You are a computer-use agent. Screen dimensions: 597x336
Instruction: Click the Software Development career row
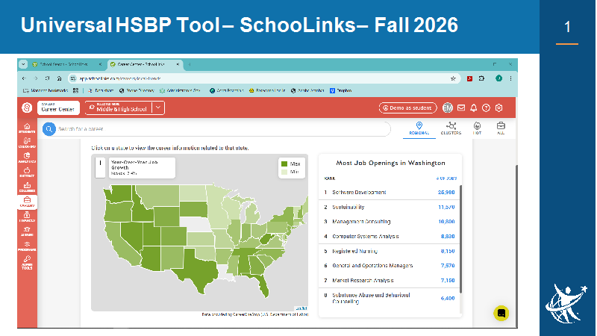tap(389, 193)
